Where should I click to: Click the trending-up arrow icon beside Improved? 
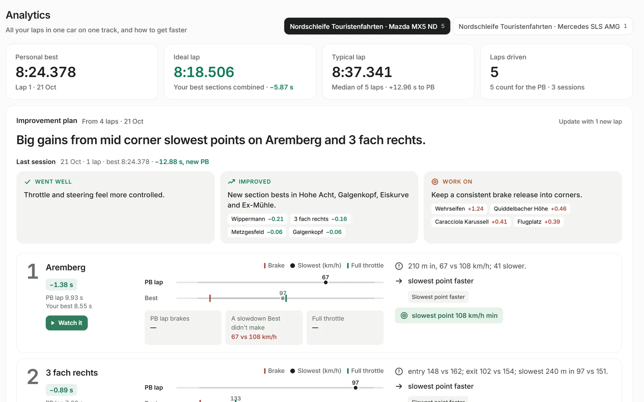(x=231, y=182)
